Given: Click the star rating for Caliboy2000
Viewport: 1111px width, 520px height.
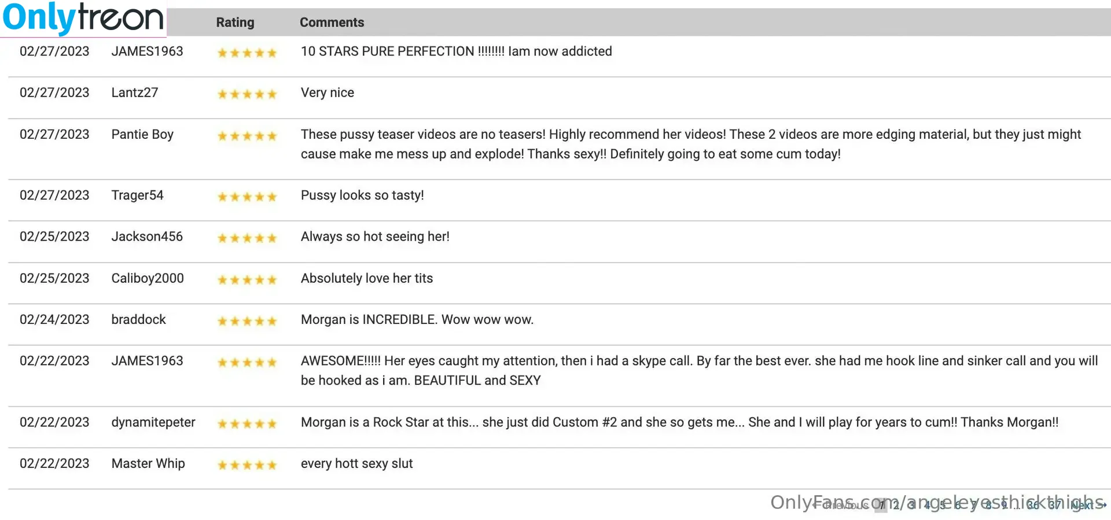Looking at the screenshot, I should [247, 280].
